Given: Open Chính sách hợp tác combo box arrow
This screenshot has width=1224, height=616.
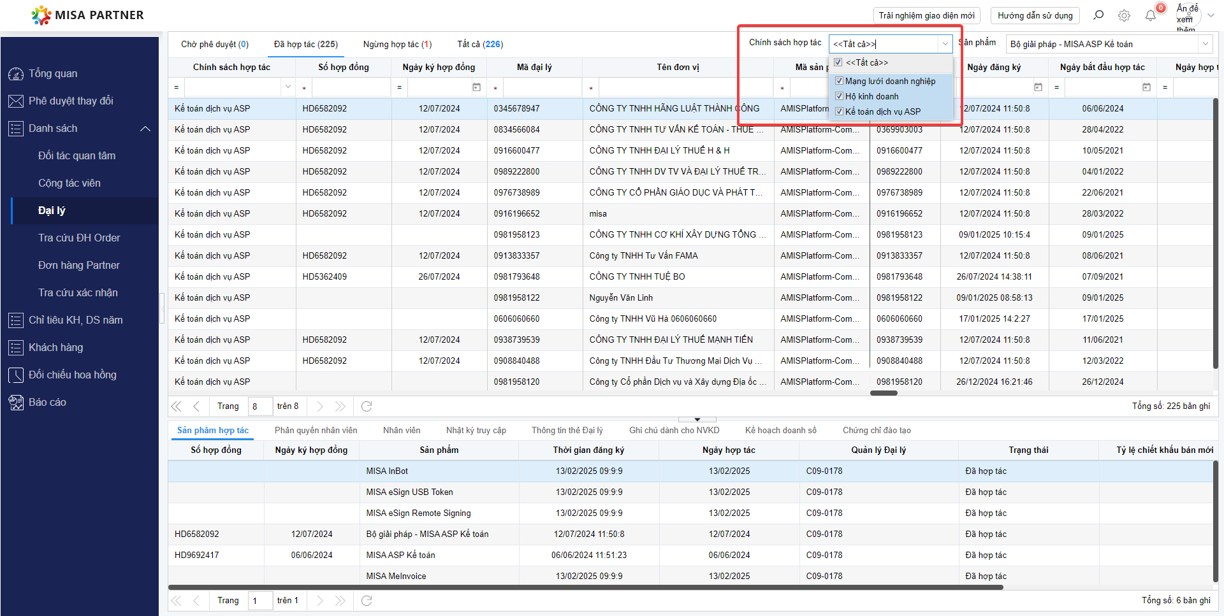Looking at the screenshot, I should click(945, 44).
